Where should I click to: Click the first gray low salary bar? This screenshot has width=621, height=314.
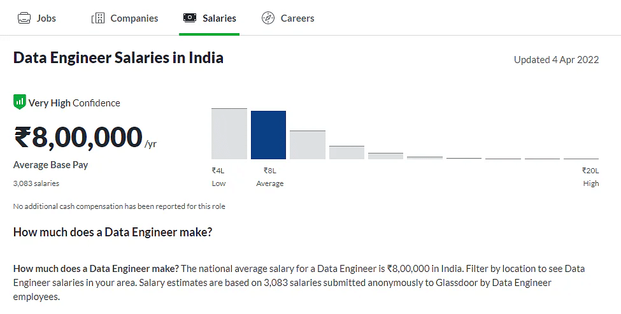pyautogui.click(x=229, y=134)
